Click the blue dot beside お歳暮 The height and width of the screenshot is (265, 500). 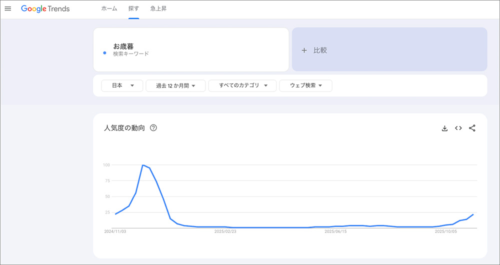pos(104,53)
